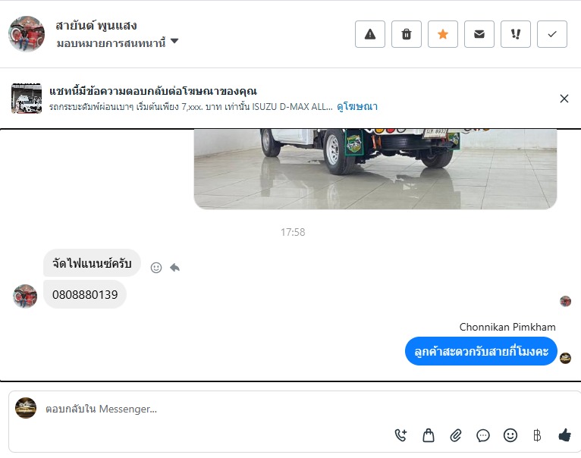Attach a file with paperclip icon

pos(456,435)
